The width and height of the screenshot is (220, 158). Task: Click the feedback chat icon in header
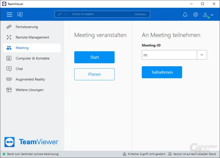point(20,14)
